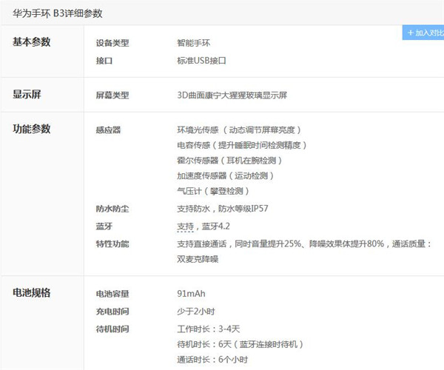The width and height of the screenshot is (444, 370).
Task: Click the 3D曲面康宁大猩猩玻璃显示屏 value
Action: coord(232,95)
